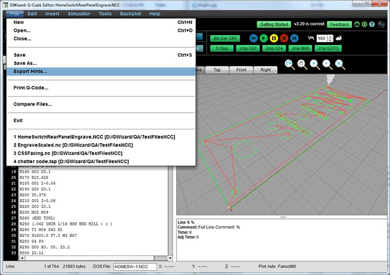
Task: Click the turtle slow speed icon
Action: [x=311, y=38]
